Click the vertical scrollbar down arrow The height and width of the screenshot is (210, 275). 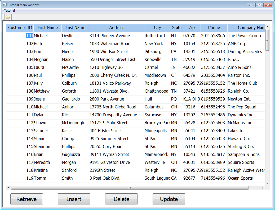click(x=267, y=183)
